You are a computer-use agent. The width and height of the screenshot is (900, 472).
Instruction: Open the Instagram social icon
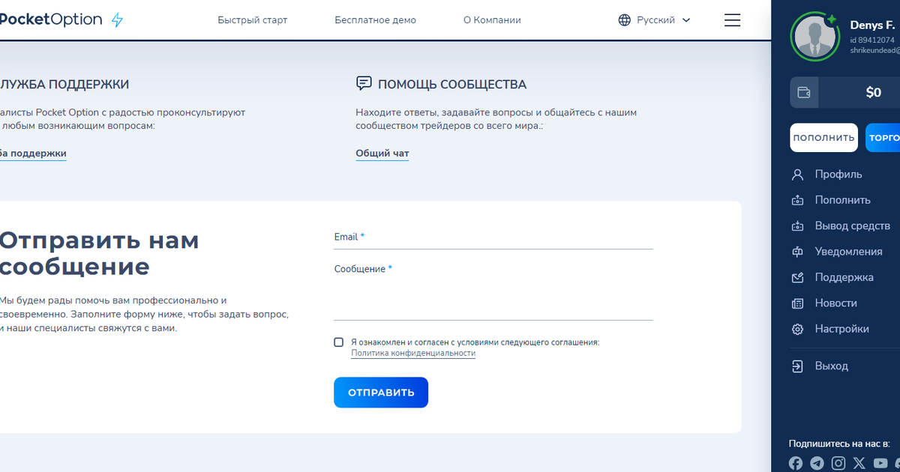[838, 464]
